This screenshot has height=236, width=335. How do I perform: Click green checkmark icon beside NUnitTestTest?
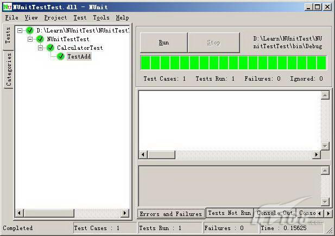coord(40,39)
